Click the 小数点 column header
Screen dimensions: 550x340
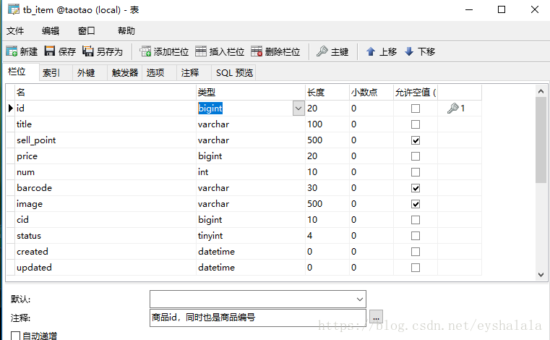371,93
